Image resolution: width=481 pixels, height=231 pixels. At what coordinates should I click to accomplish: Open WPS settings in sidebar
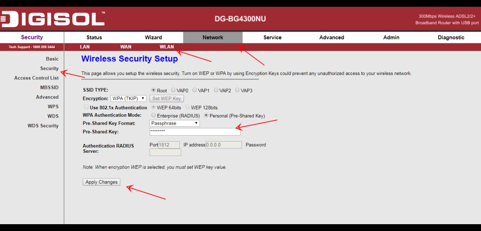point(53,107)
